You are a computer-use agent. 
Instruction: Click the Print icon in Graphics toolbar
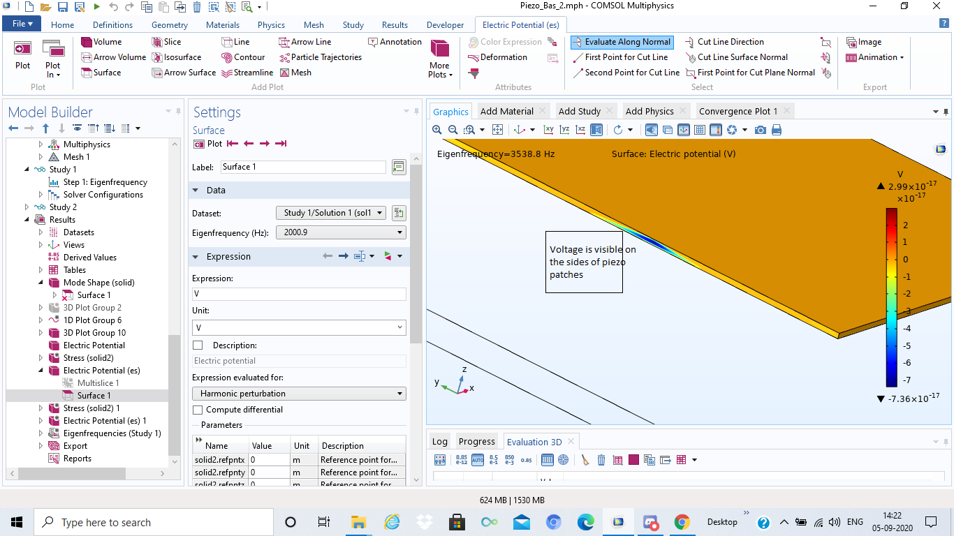(x=776, y=130)
